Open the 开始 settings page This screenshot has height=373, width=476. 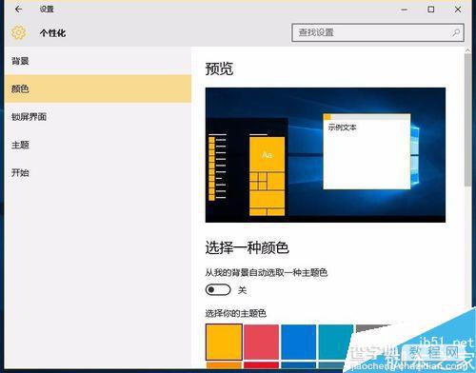[98, 173]
